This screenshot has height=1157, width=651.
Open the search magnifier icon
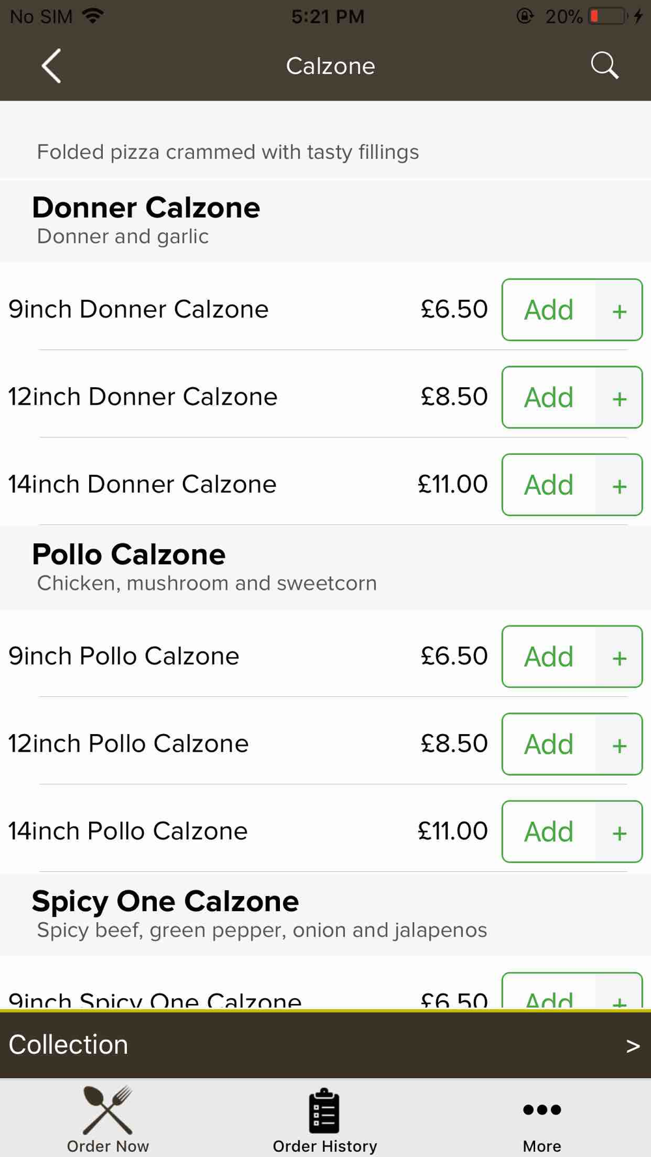coord(604,66)
